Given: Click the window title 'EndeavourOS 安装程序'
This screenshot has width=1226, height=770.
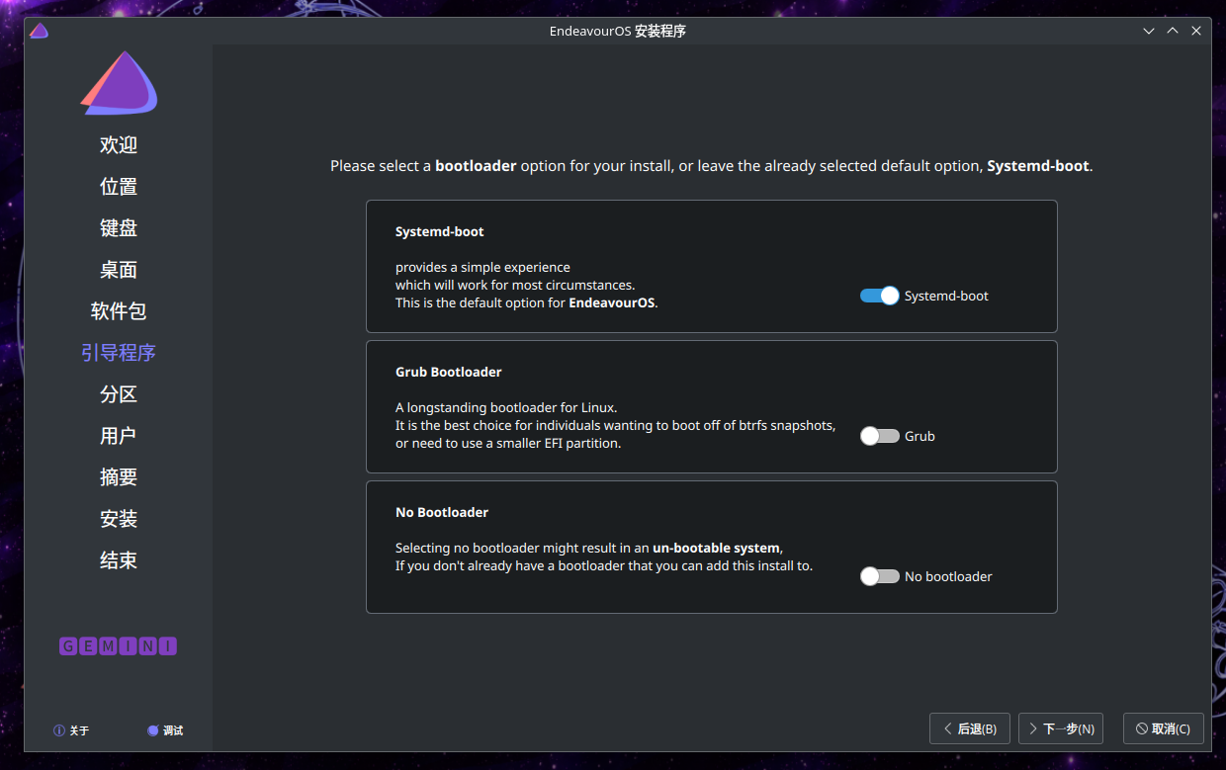Looking at the screenshot, I should click(x=618, y=31).
